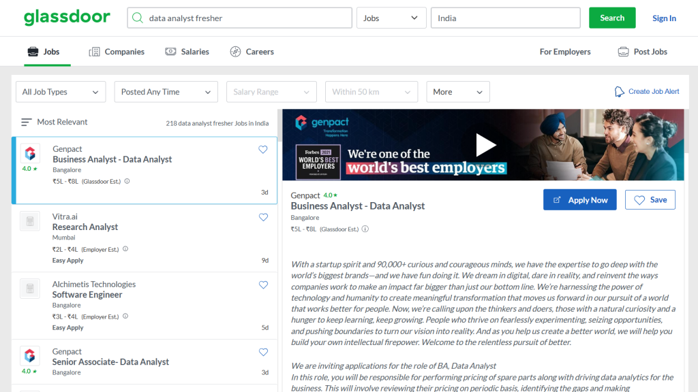Screen dimensions: 698x392
Task: Click '218 data analyst fresher Jobs in India'
Action: tap(217, 123)
